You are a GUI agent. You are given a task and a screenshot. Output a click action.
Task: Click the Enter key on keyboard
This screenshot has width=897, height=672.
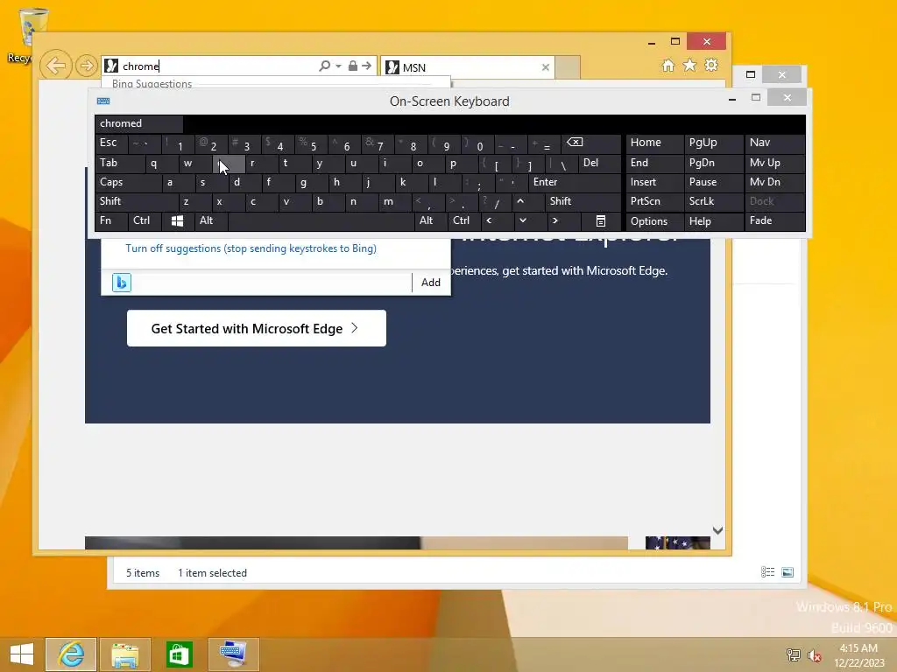[x=575, y=182]
